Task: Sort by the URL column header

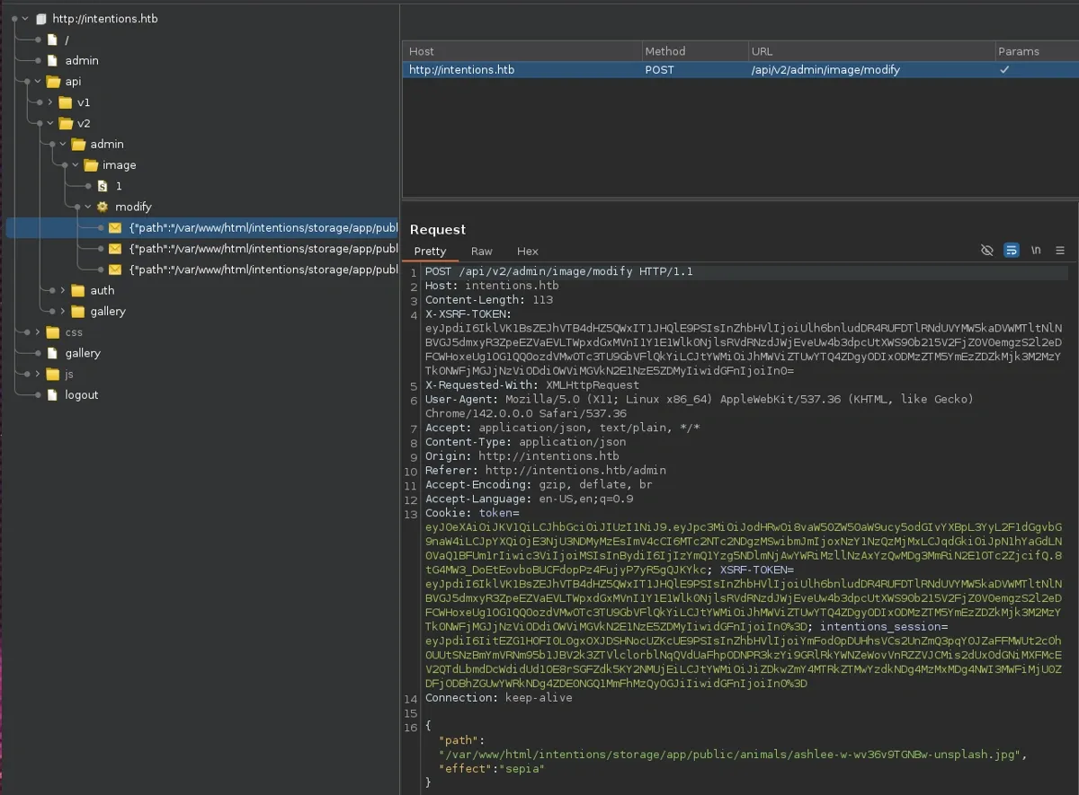Action: click(x=871, y=51)
